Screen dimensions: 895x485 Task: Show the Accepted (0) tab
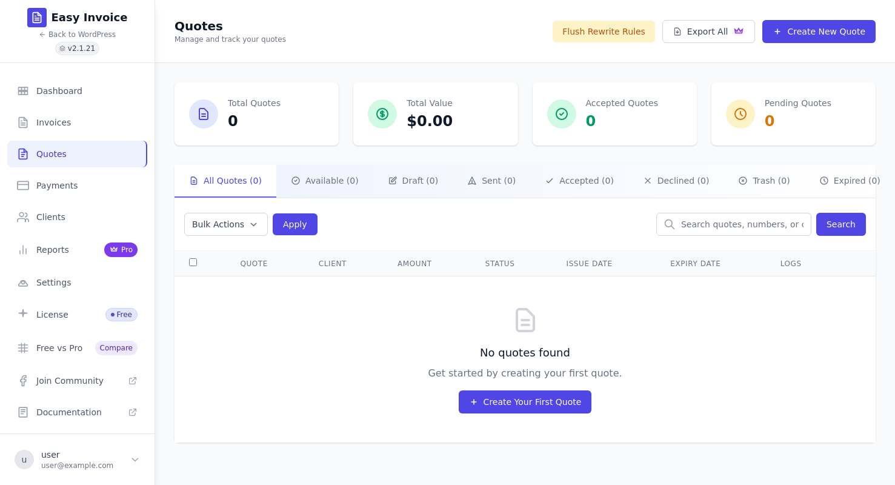[x=579, y=181]
